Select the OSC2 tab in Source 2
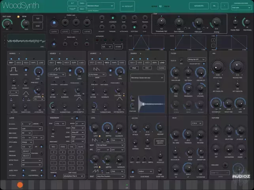Image resolution: width=254 pixels, height=190 pixels. click(x=59, y=63)
